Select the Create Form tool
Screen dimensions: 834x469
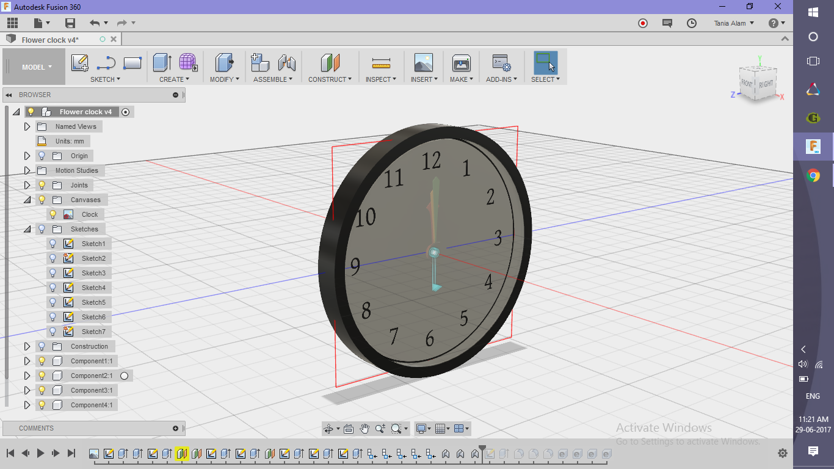[188, 62]
